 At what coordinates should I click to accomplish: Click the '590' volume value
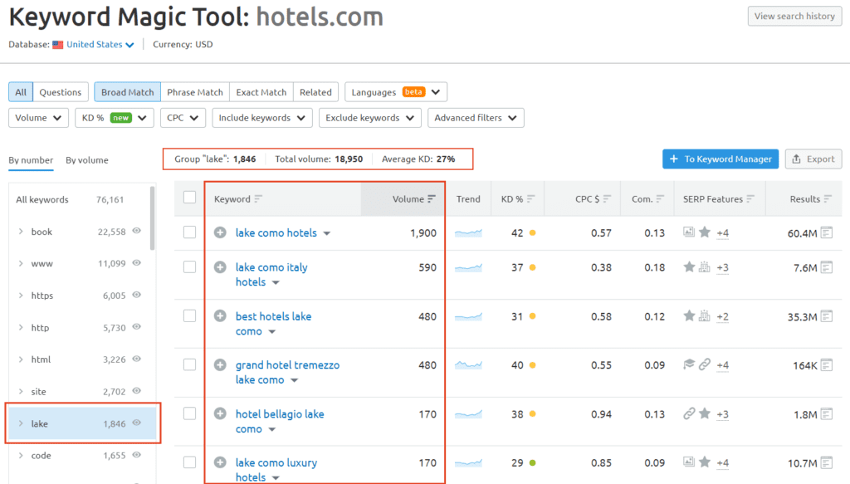(x=427, y=267)
